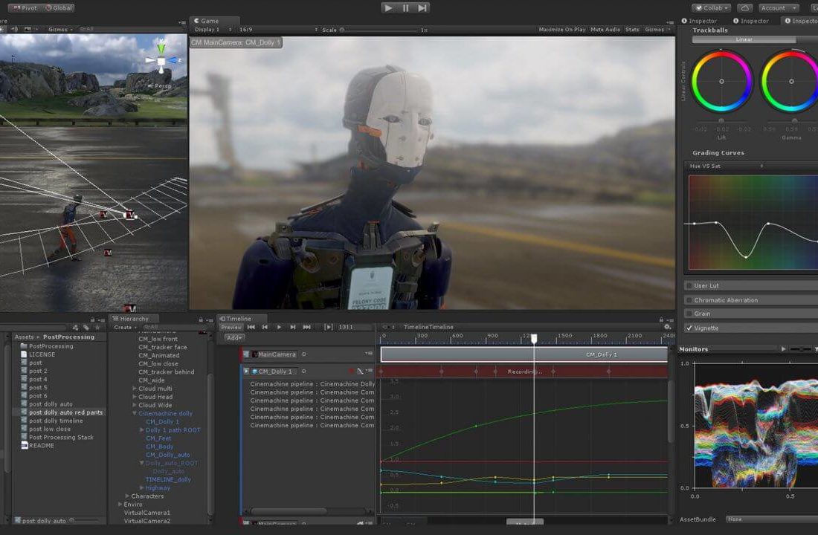
Task: Jump to the start of the timeline
Action: [251, 327]
